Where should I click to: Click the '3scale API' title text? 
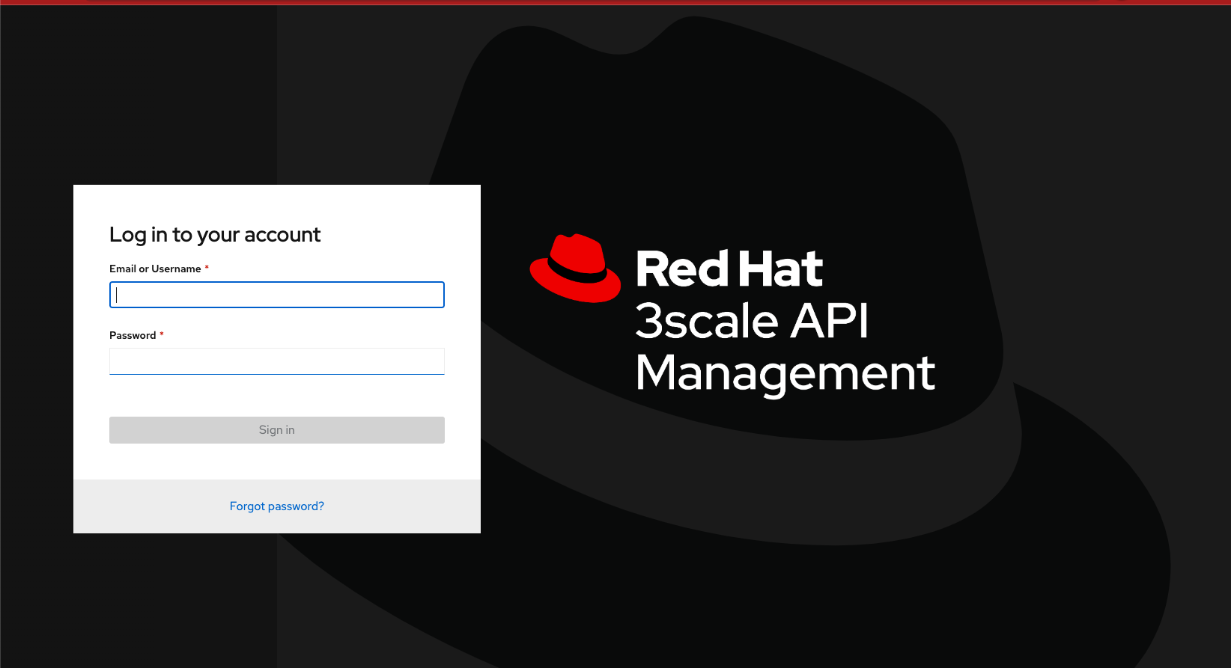click(752, 321)
